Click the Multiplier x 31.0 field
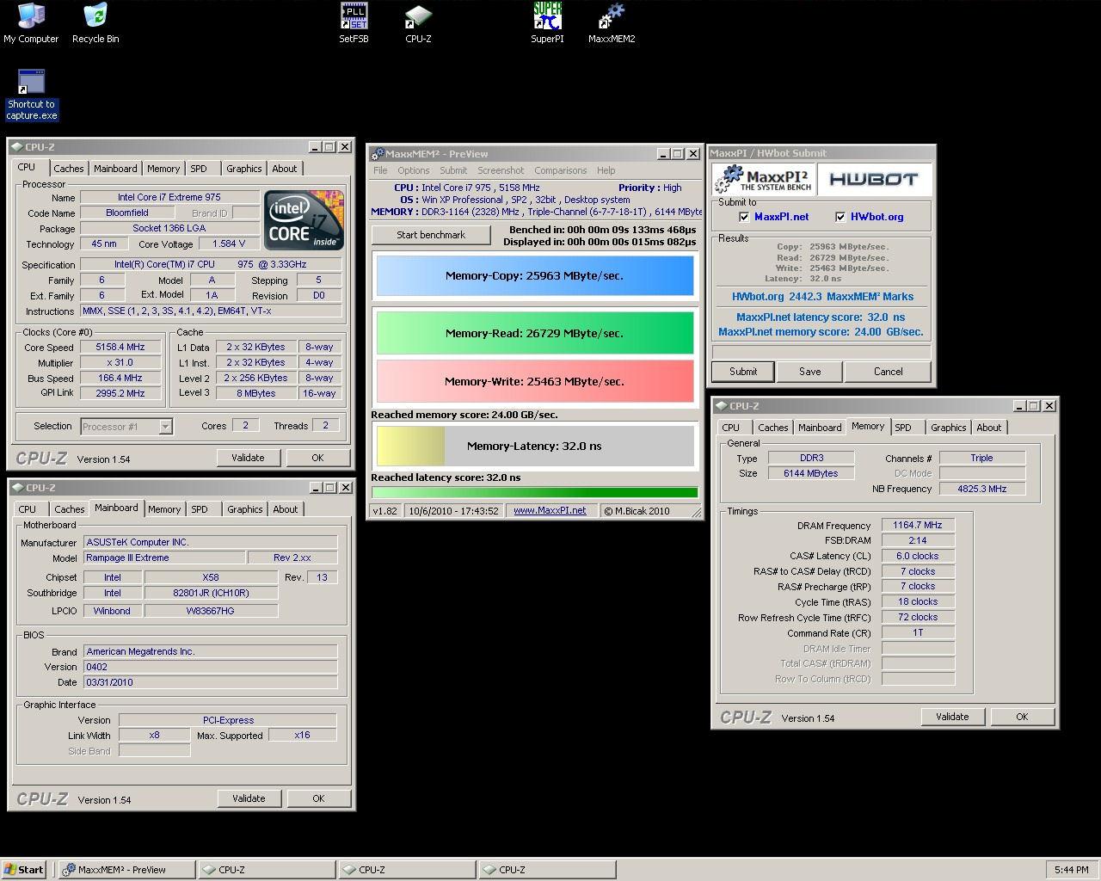1101x881 pixels. pos(120,362)
